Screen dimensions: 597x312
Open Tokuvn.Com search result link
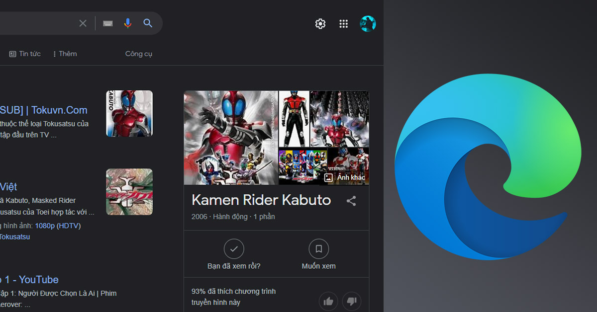[x=43, y=110]
